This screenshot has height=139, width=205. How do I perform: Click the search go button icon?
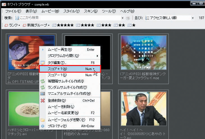128,18
